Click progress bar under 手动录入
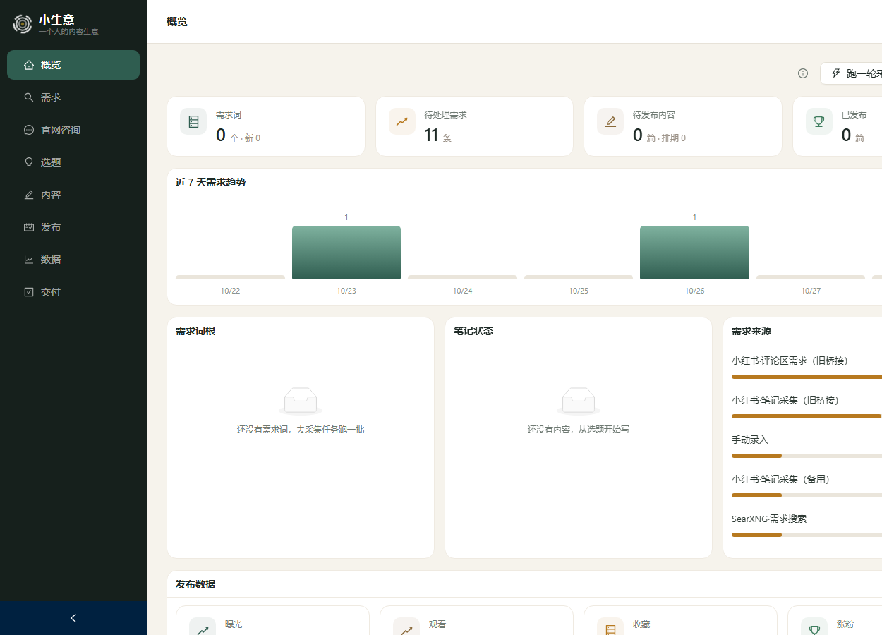The width and height of the screenshot is (882, 635). 807,456
